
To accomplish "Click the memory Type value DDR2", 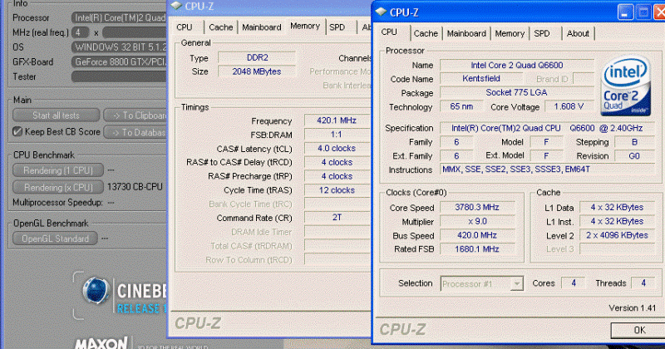I will tap(257, 57).
